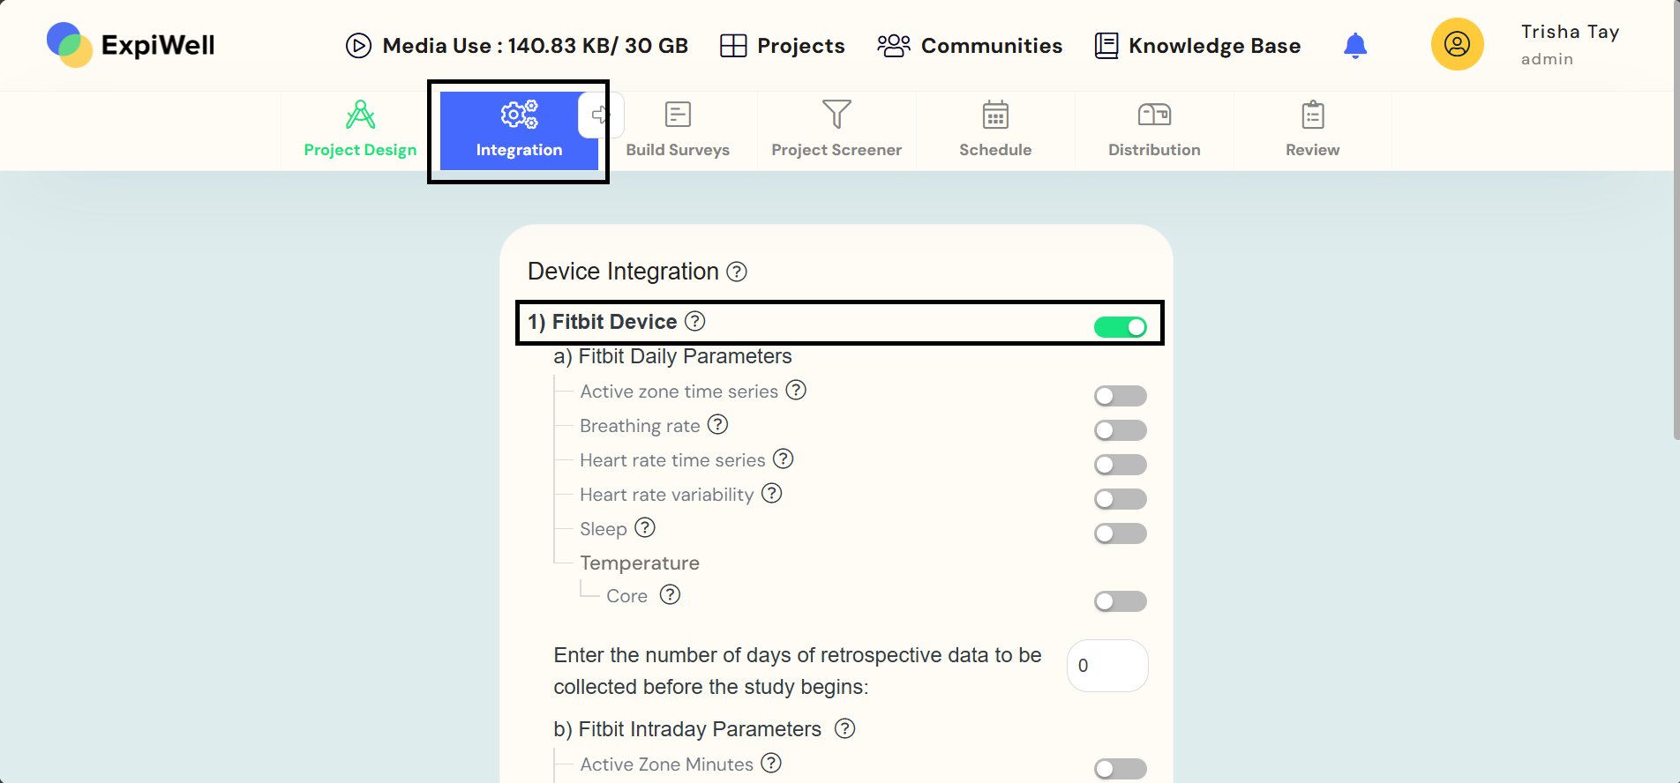Open help for Fitbit Intraday Parameters
Viewport: 1680px width, 783px height.
[845, 728]
